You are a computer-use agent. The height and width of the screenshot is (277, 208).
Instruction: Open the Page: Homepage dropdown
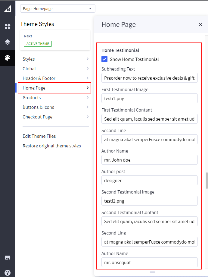(x=57, y=8)
